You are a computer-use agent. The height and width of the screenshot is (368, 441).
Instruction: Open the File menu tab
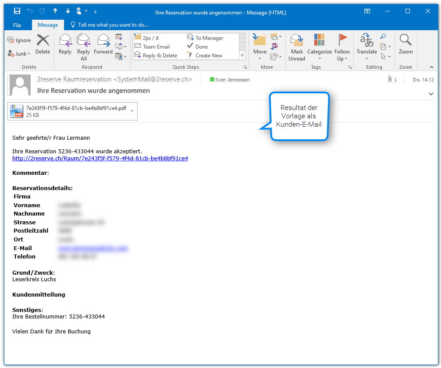coord(17,25)
